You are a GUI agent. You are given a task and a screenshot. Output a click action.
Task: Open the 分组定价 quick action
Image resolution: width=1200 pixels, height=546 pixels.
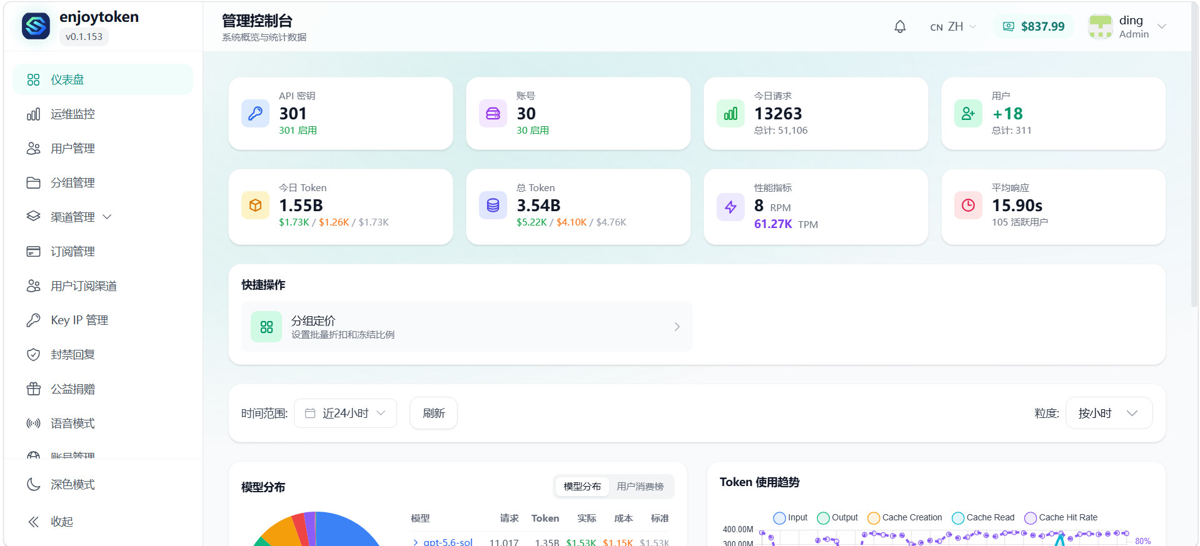pyautogui.click(x=466, y=327)
